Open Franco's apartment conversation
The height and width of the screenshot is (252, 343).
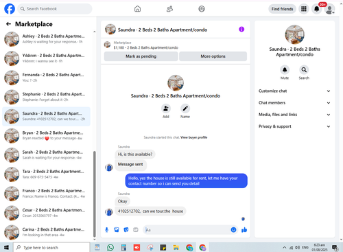pos(46,194)
